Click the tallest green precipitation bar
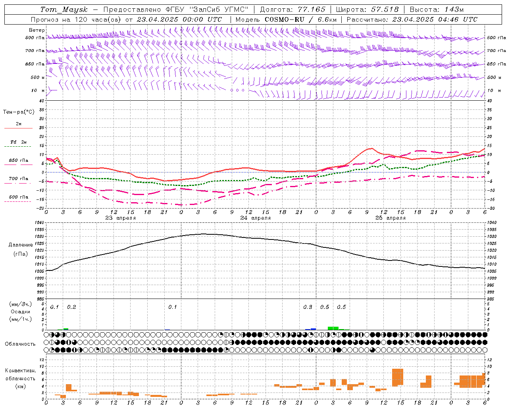The height and width of the screenshot is (406, 508). (x=333, y=328)
